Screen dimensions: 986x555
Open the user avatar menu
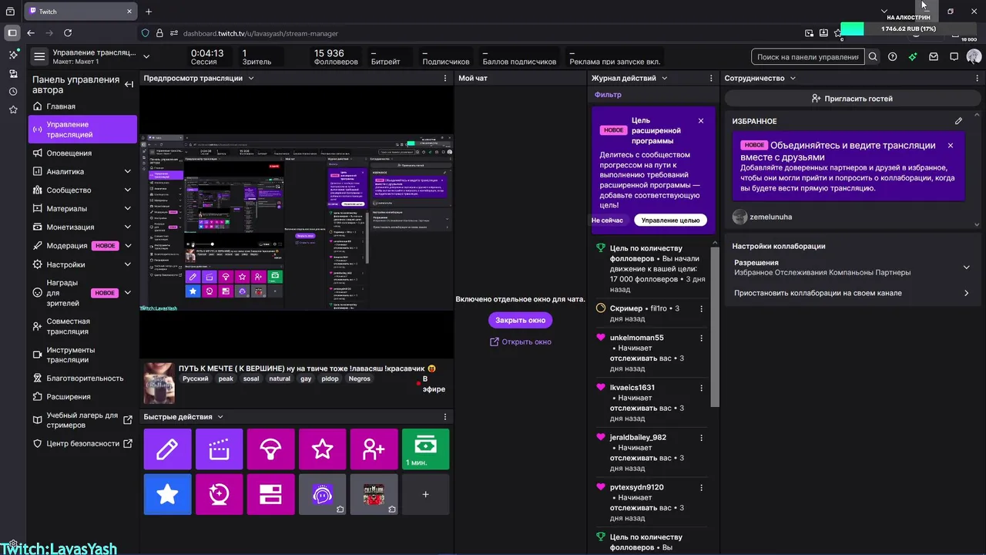(974, 57)
